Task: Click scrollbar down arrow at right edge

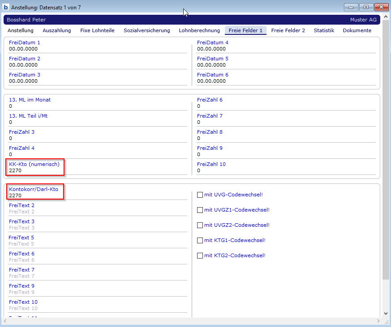Action: coord(386,314)
